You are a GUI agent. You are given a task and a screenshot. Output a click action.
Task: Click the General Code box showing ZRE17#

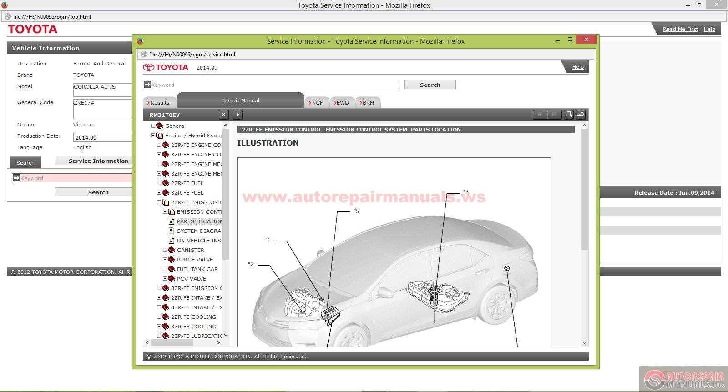coord(102,109)
